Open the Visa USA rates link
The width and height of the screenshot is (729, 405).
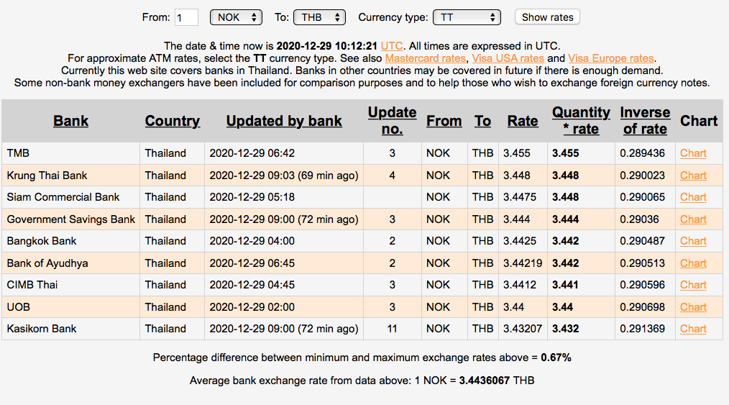[508, 58]
